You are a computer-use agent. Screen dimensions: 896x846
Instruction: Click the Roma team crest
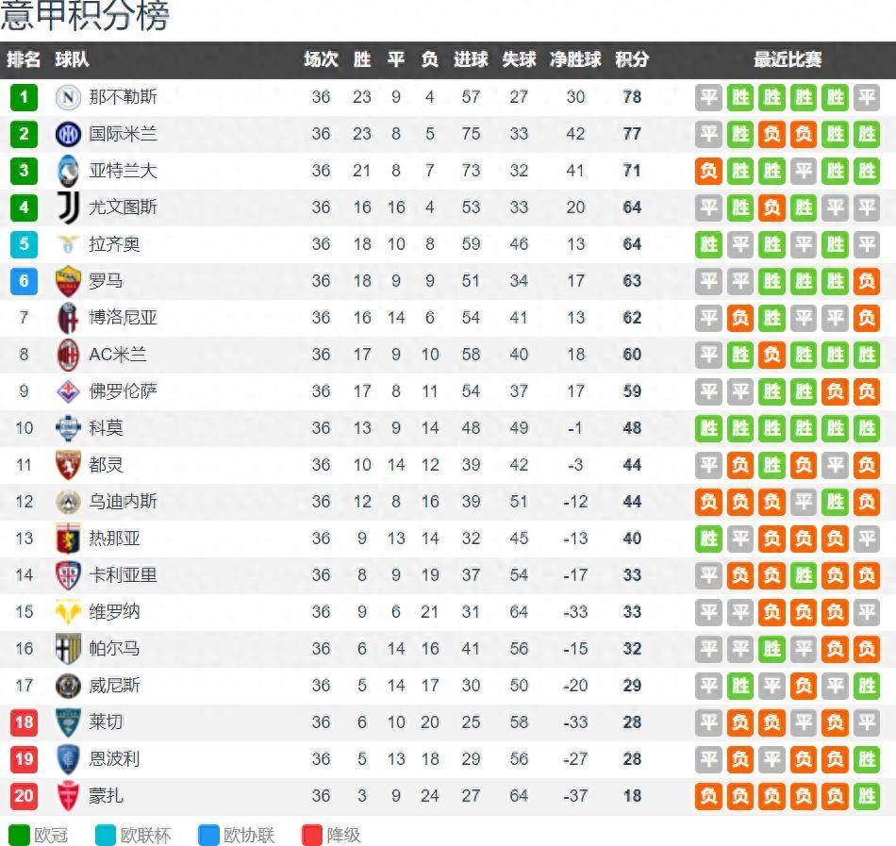point(68,281)
